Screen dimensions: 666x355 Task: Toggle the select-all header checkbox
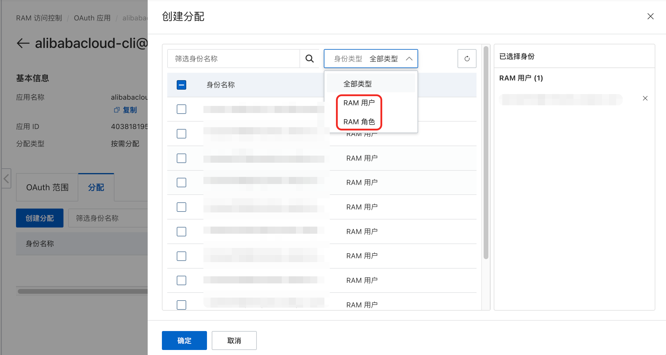pyautogui.click(x=181, y=85)
